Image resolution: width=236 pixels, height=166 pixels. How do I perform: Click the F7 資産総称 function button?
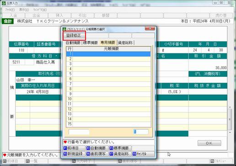click(120, 154)
